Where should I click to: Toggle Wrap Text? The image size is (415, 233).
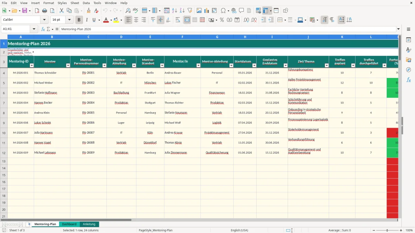click(x=178, y=20)
